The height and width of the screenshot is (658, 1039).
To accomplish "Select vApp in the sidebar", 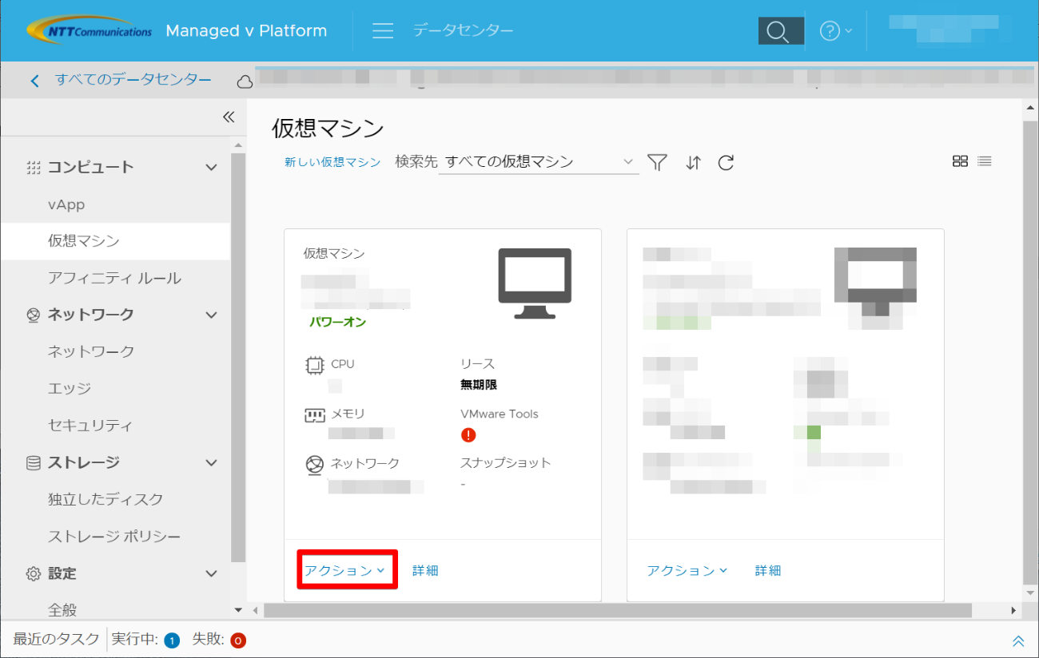I will [x=66, y=204].
